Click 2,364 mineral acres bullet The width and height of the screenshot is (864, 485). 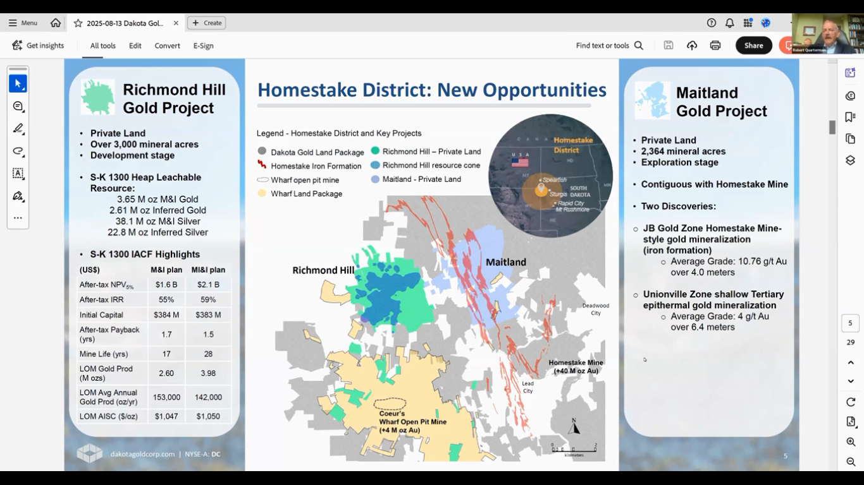click(683, 152)
